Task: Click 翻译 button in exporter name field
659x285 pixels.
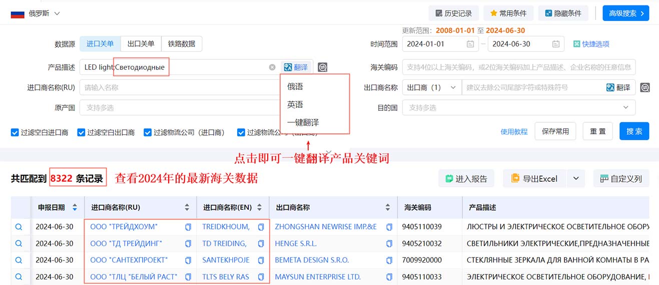Action: (618, 87)
